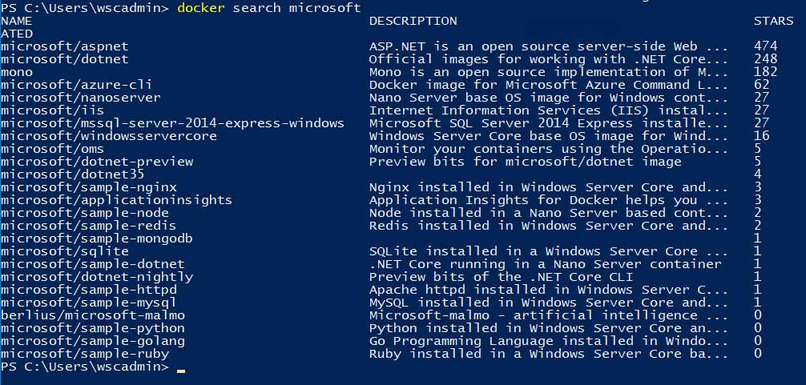
Task: Click the typed 'docker search microsoft' command
Action: click(268, 8)
